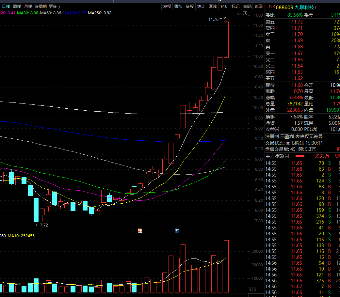Click the KR badge before stock code

(x=272, y=7)
